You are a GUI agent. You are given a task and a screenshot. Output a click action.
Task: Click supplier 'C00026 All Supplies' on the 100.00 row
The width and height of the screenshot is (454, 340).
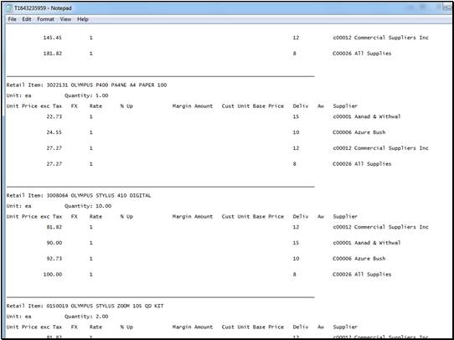click(362, 275)
